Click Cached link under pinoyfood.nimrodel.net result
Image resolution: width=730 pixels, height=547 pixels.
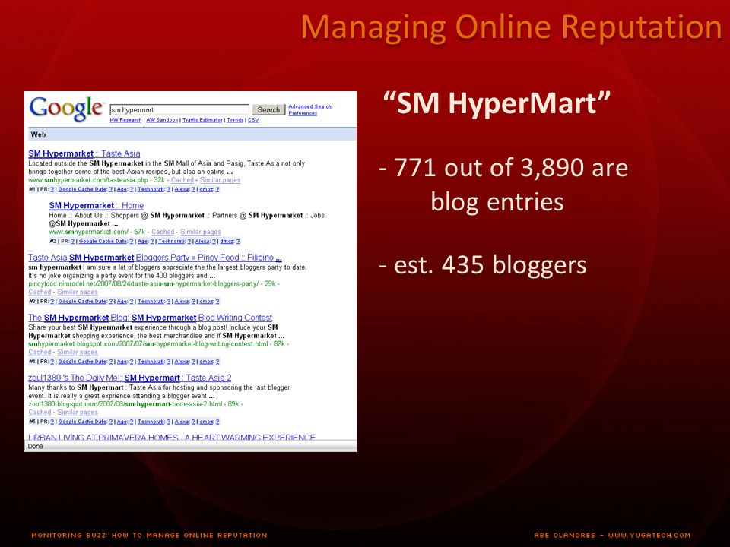(40, 292)
